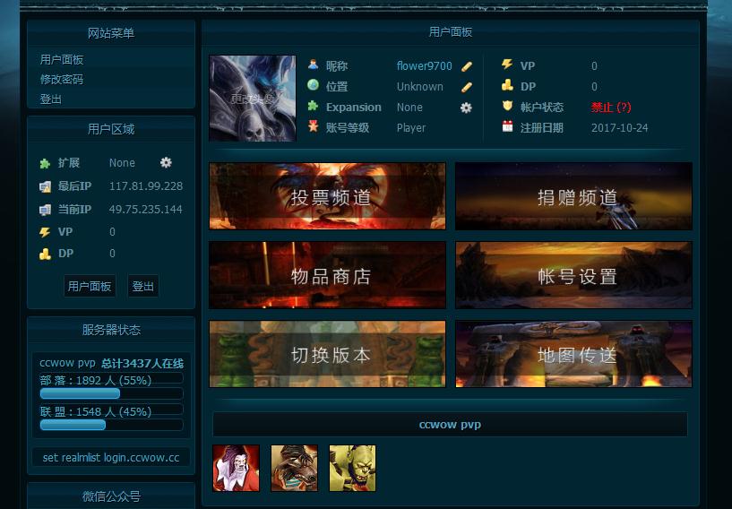Go to the 物品商店 item shop
The image size is (732, 509).
pos(327,275)
